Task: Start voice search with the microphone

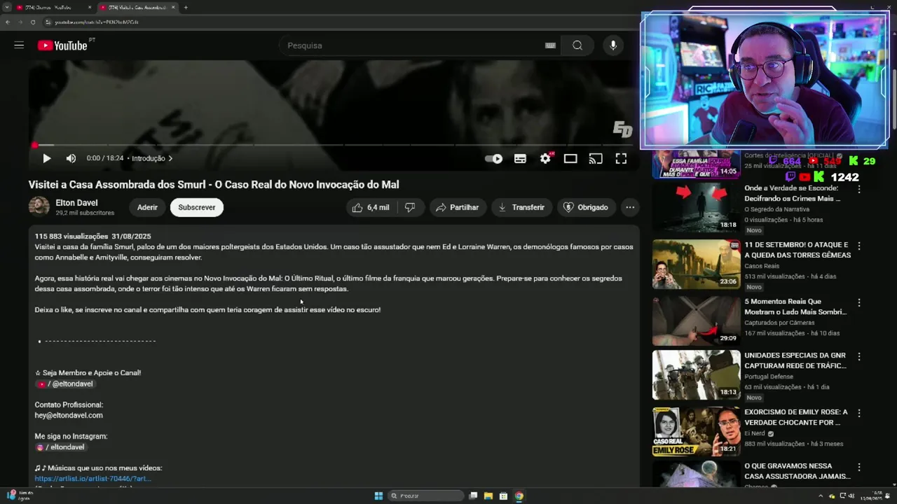Action: [x=613, y=45]
